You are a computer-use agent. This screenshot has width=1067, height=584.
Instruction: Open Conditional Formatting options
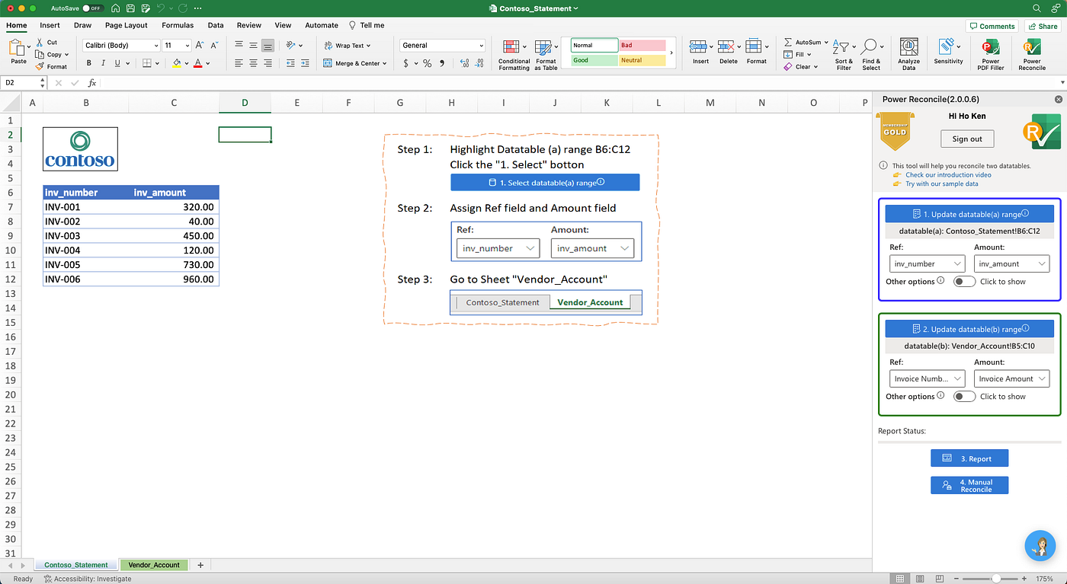[x=514, y=55]
